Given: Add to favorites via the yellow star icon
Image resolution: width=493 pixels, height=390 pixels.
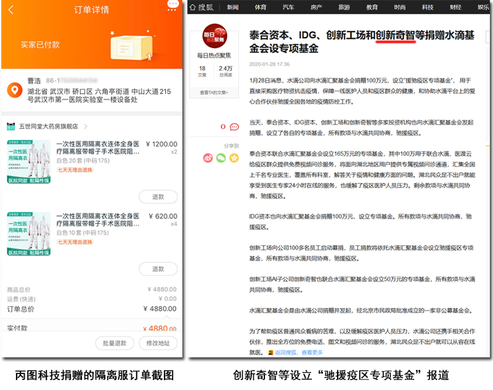Looking at the screenshot, I should [234, 158].
